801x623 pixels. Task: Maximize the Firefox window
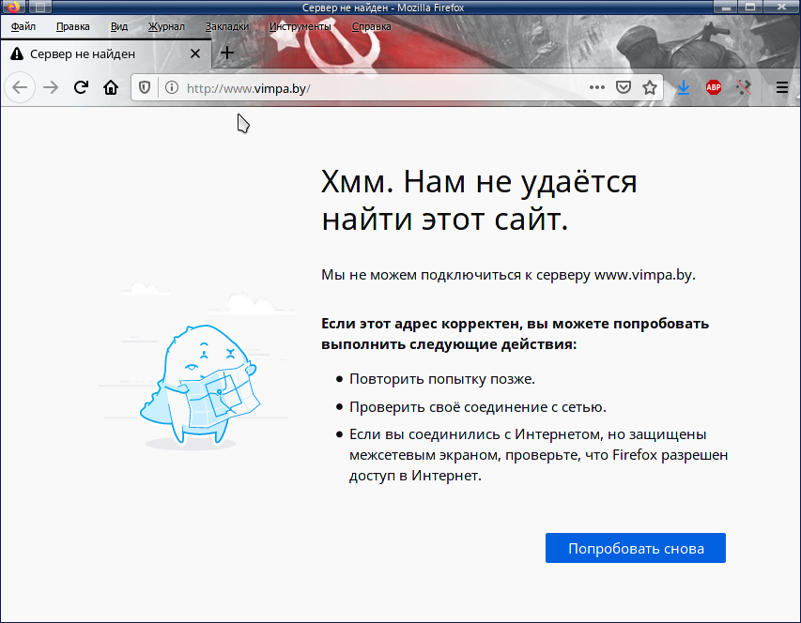coord(750,8)
